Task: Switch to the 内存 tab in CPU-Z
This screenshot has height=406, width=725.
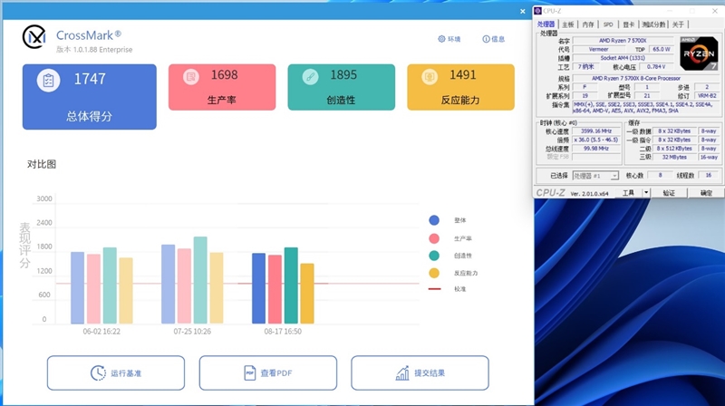Action: (x=587, y=24)
